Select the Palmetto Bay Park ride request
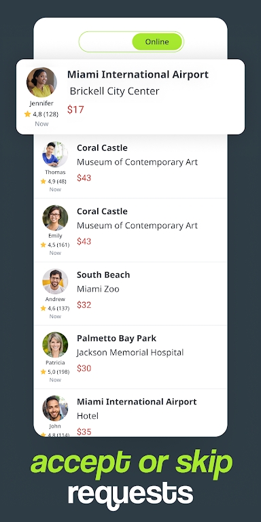Image resolution: width=261 pixels, height=522 pixels. click(x=130, y=358)
